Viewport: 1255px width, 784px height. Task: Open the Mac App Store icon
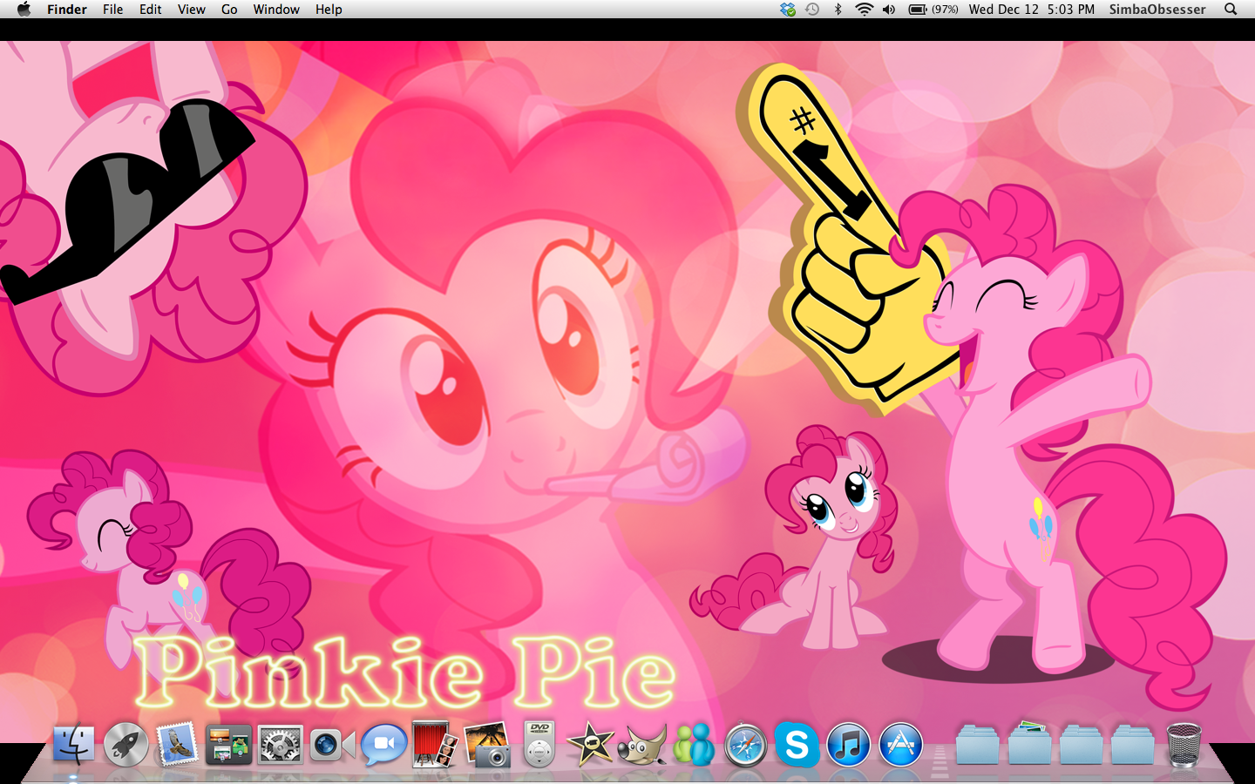900,746
